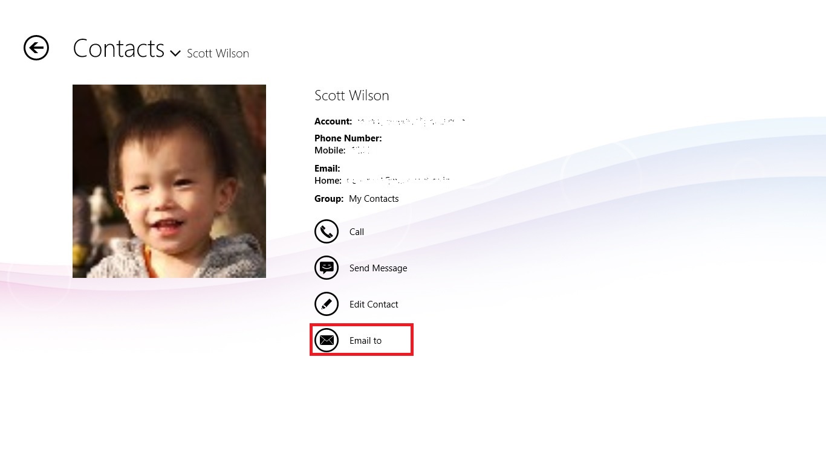Expand the Contacts chevron dropdown
Image resolution: width=826 pixels, height=464 pixels.
coord(175,53)
